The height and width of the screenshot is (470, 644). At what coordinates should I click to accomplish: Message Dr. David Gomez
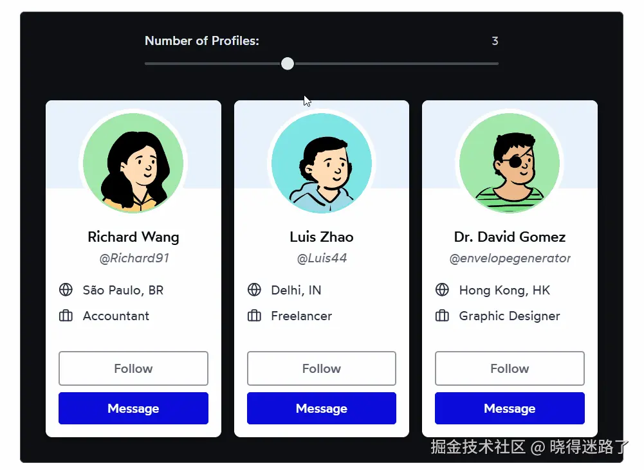point(510,408)
